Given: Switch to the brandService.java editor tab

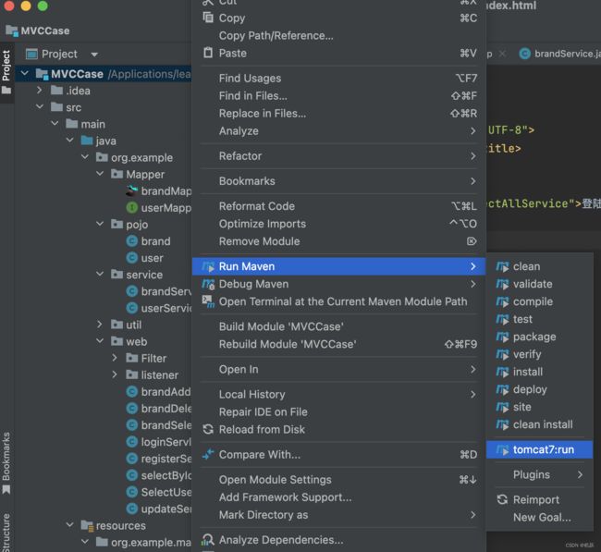Looking at the screenshot, I should [559, 54].
